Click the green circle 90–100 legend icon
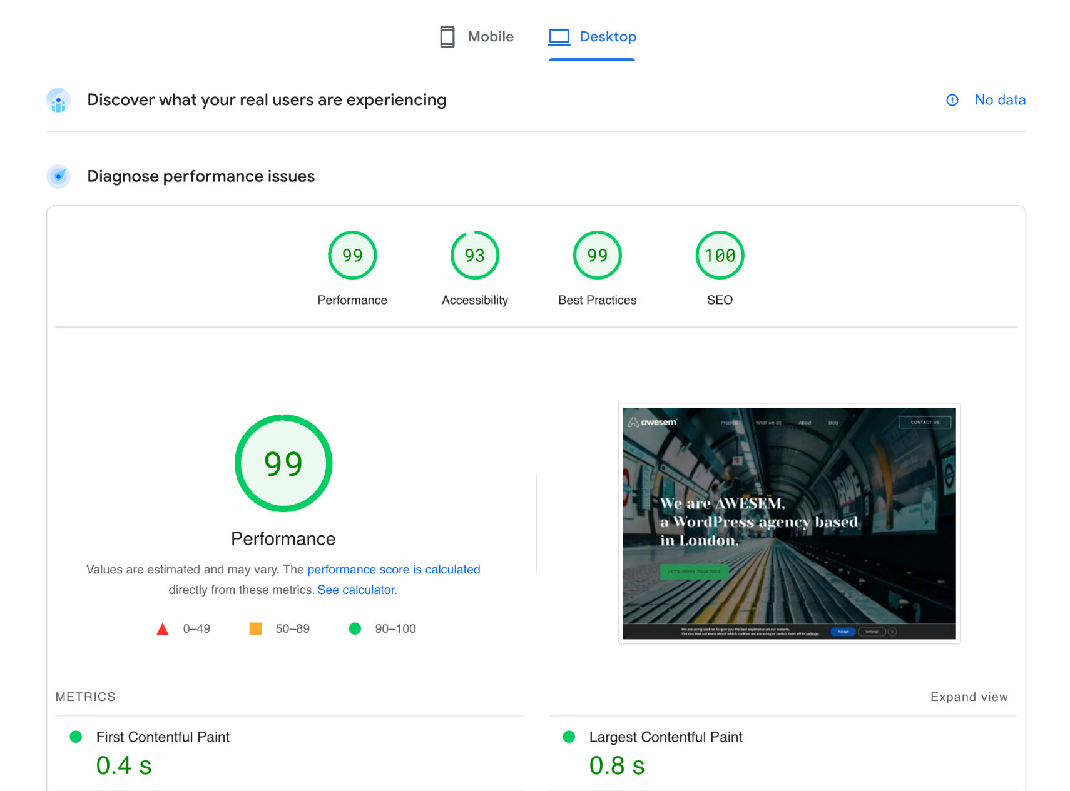Screen dimensions: 1070x791 tap(355, 628)
